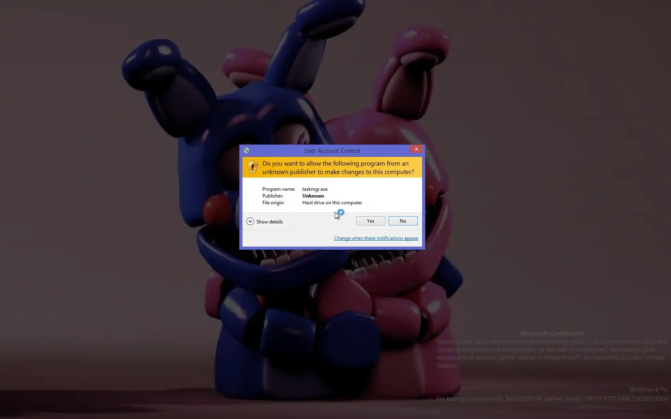
Task: Click the yellow warning shield icon
Action: click(x=252, y=167)
